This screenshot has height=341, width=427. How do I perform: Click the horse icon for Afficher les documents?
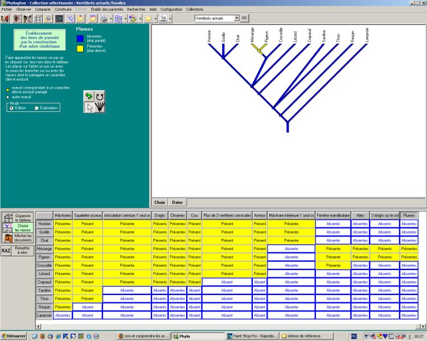[8, 239]
